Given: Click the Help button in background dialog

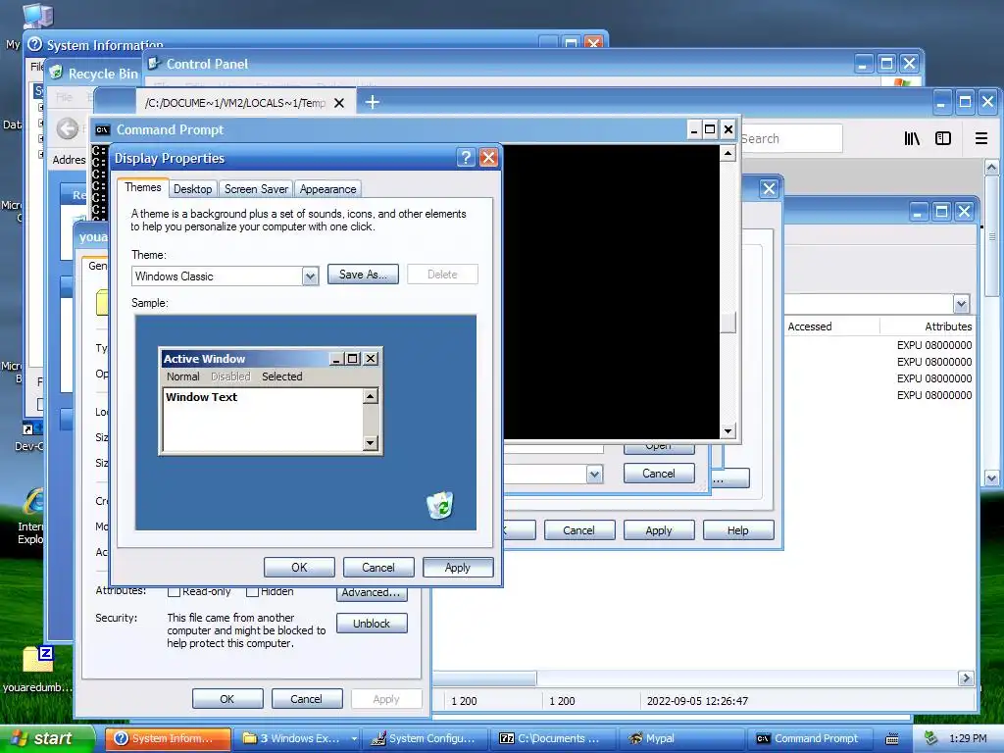Looking at the screenshot, I should point(737,530).
